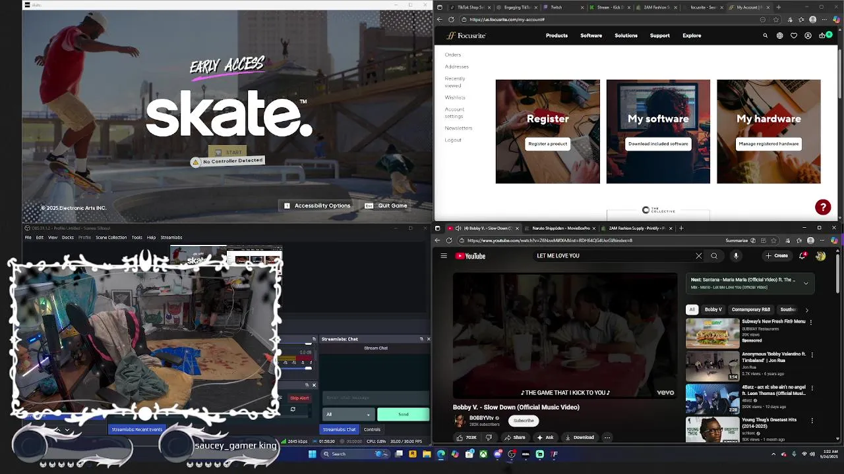Switch to Controls tab in OBS
Screen dimensions: 844x474
tap(372, 429)
